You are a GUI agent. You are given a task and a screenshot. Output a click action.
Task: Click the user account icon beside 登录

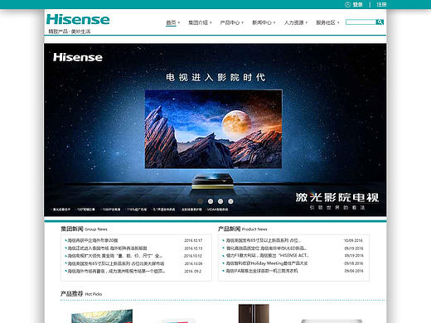[x=347, y=4]
